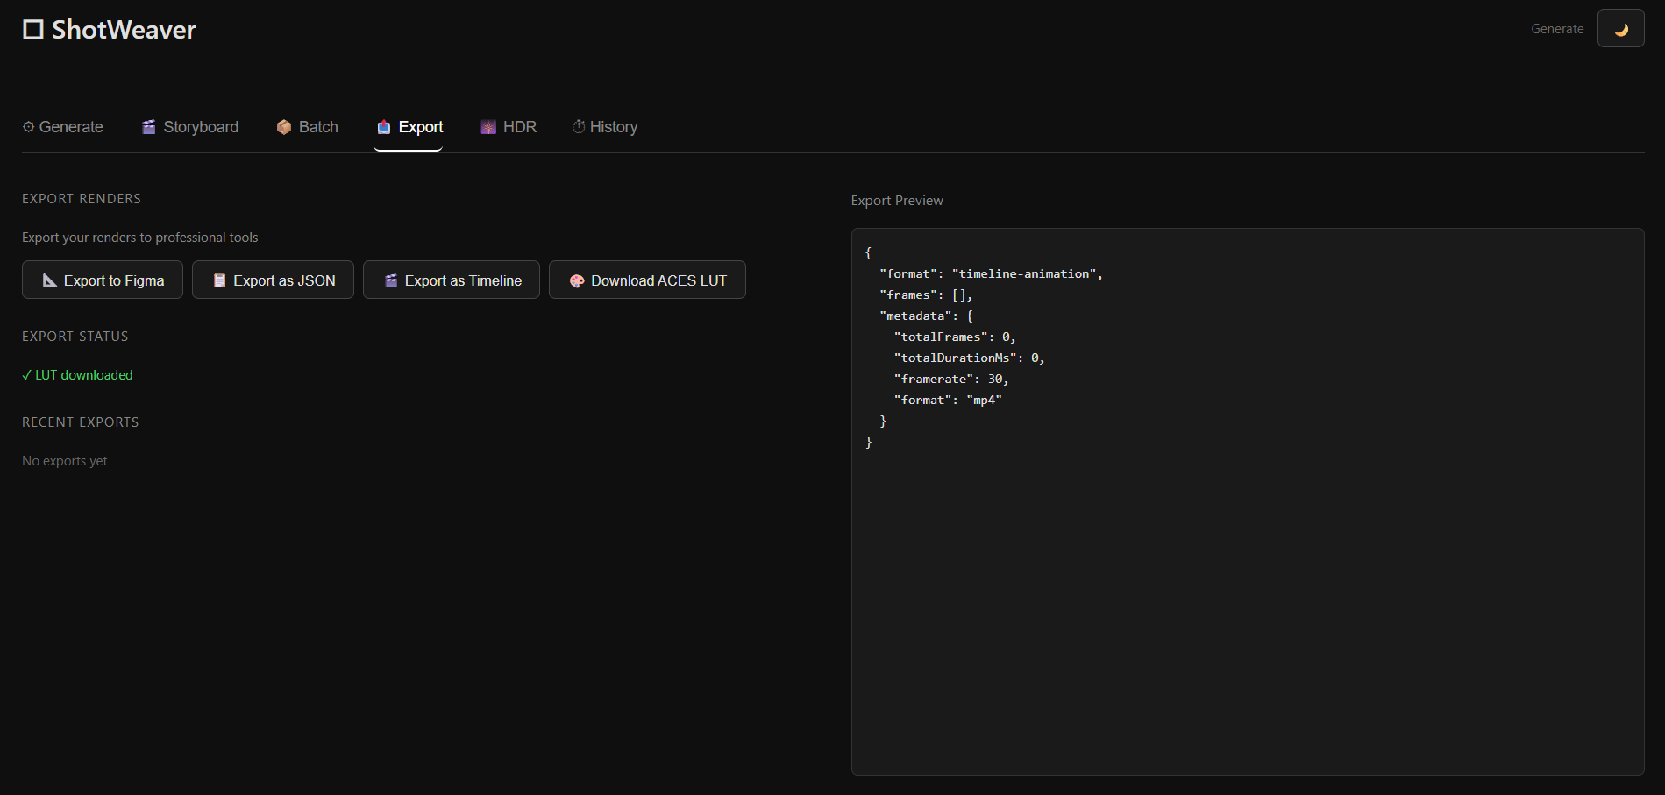Click the "timeline-animation" format line in preview

click(x=991, y=274)
